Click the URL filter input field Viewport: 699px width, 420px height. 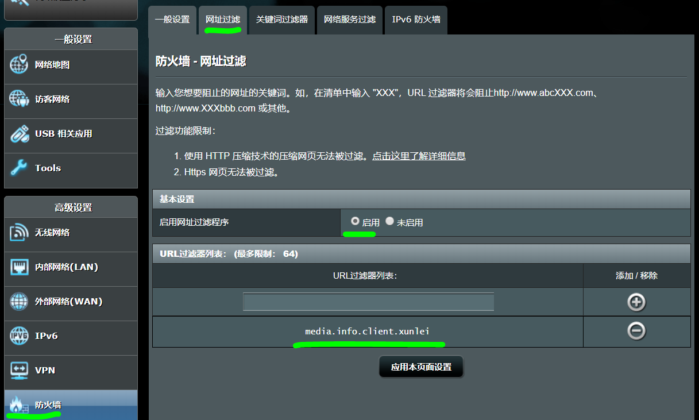point(368,302)
